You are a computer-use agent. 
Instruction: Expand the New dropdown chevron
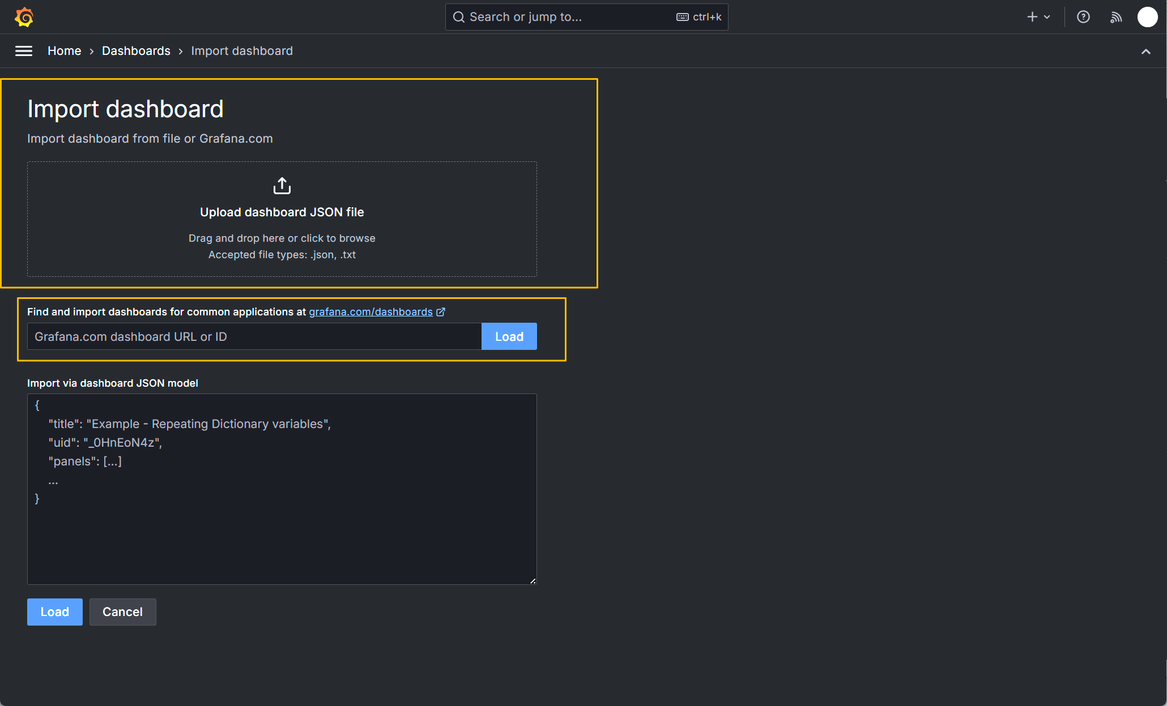pos(1047,17)
